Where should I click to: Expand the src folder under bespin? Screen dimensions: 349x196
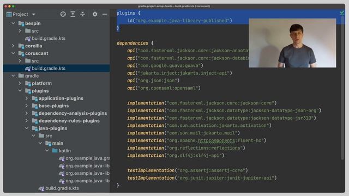tap(20, 31)
